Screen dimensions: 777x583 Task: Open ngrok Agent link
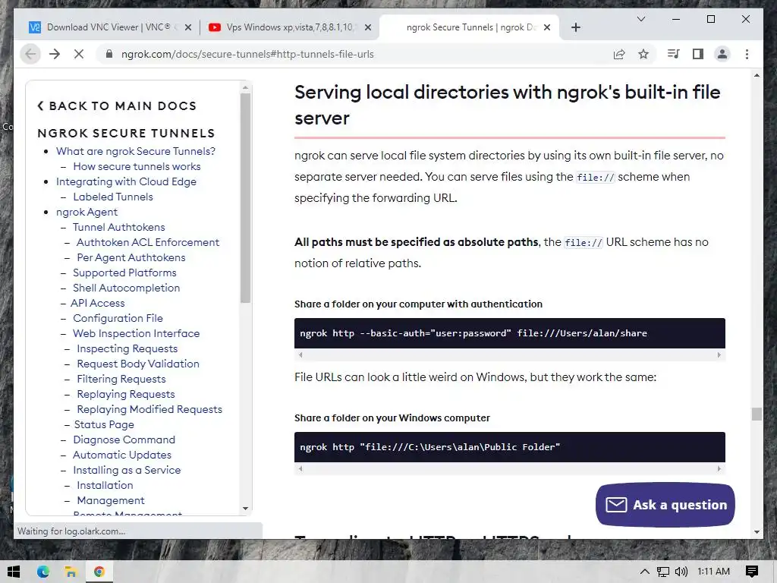click(x=87, y=213)
